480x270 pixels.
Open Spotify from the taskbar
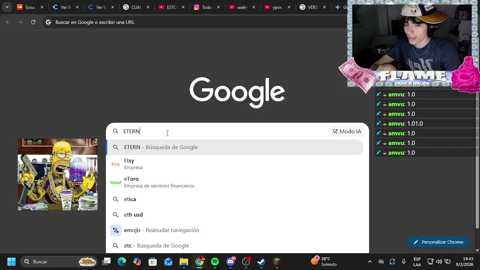point(215,261)
